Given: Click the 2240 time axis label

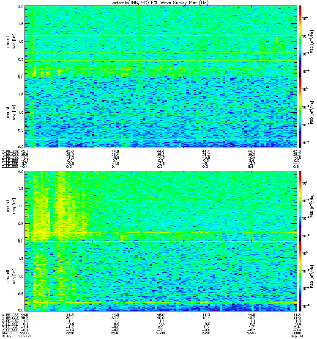Looking at the screenshot, I should (115, 333).
